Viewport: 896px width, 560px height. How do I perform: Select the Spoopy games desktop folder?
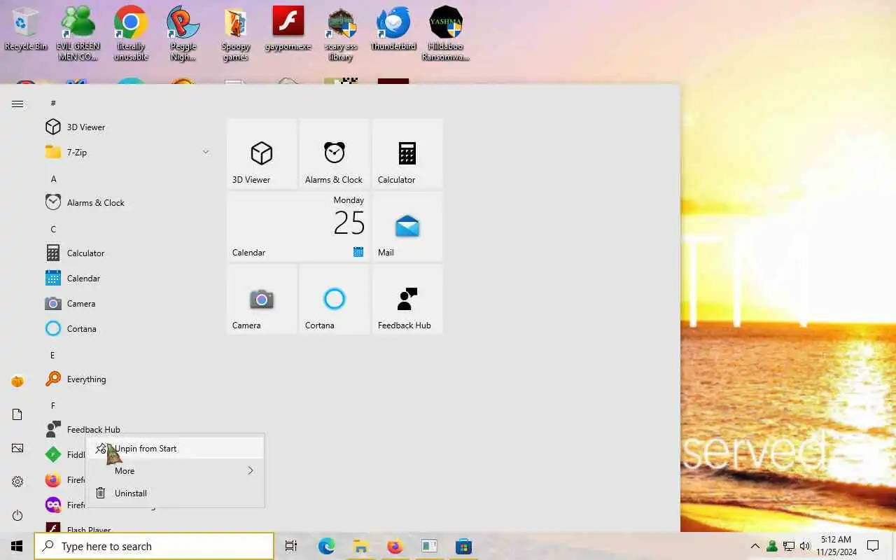coord(236,33)
